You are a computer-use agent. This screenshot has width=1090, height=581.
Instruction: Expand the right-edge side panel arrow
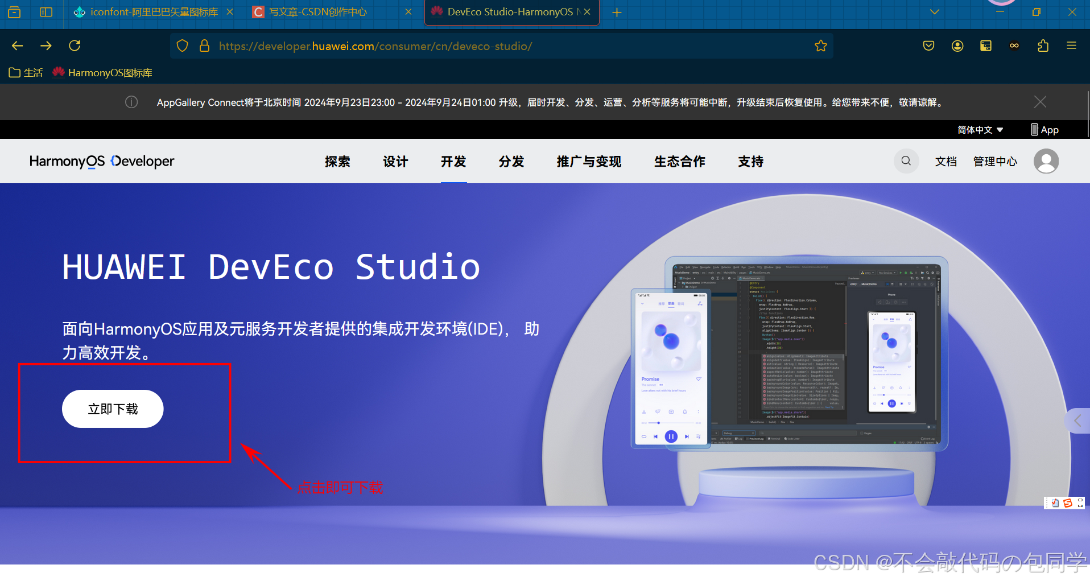click(x=1077, y=421)
